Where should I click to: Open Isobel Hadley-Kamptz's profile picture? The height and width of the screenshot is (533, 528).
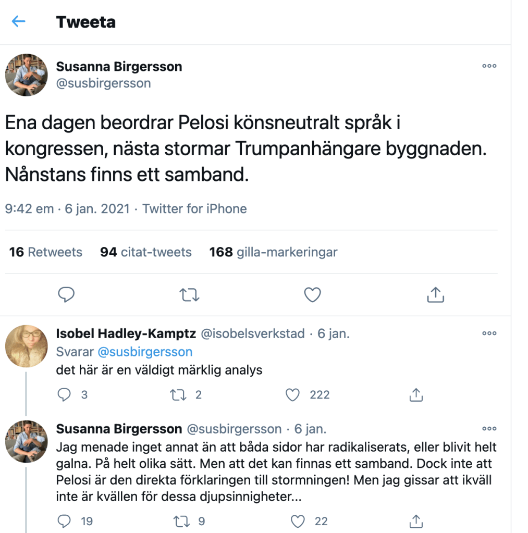(26, 346)
